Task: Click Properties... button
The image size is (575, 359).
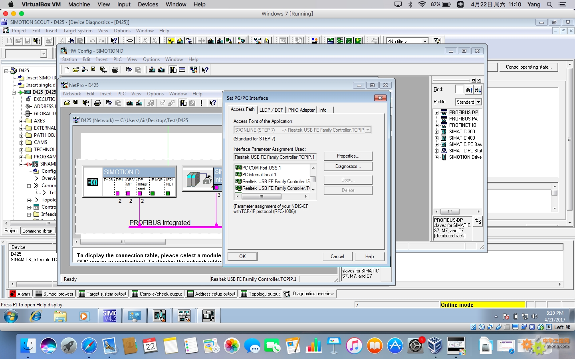Action: click(x=348, y=156)
